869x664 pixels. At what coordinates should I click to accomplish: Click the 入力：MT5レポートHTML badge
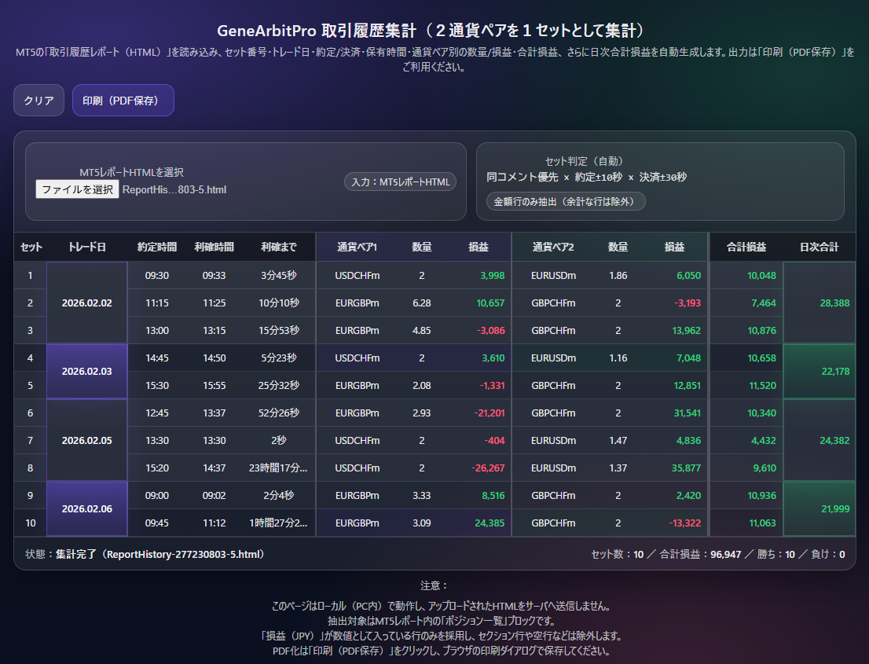tap(400, 182)
